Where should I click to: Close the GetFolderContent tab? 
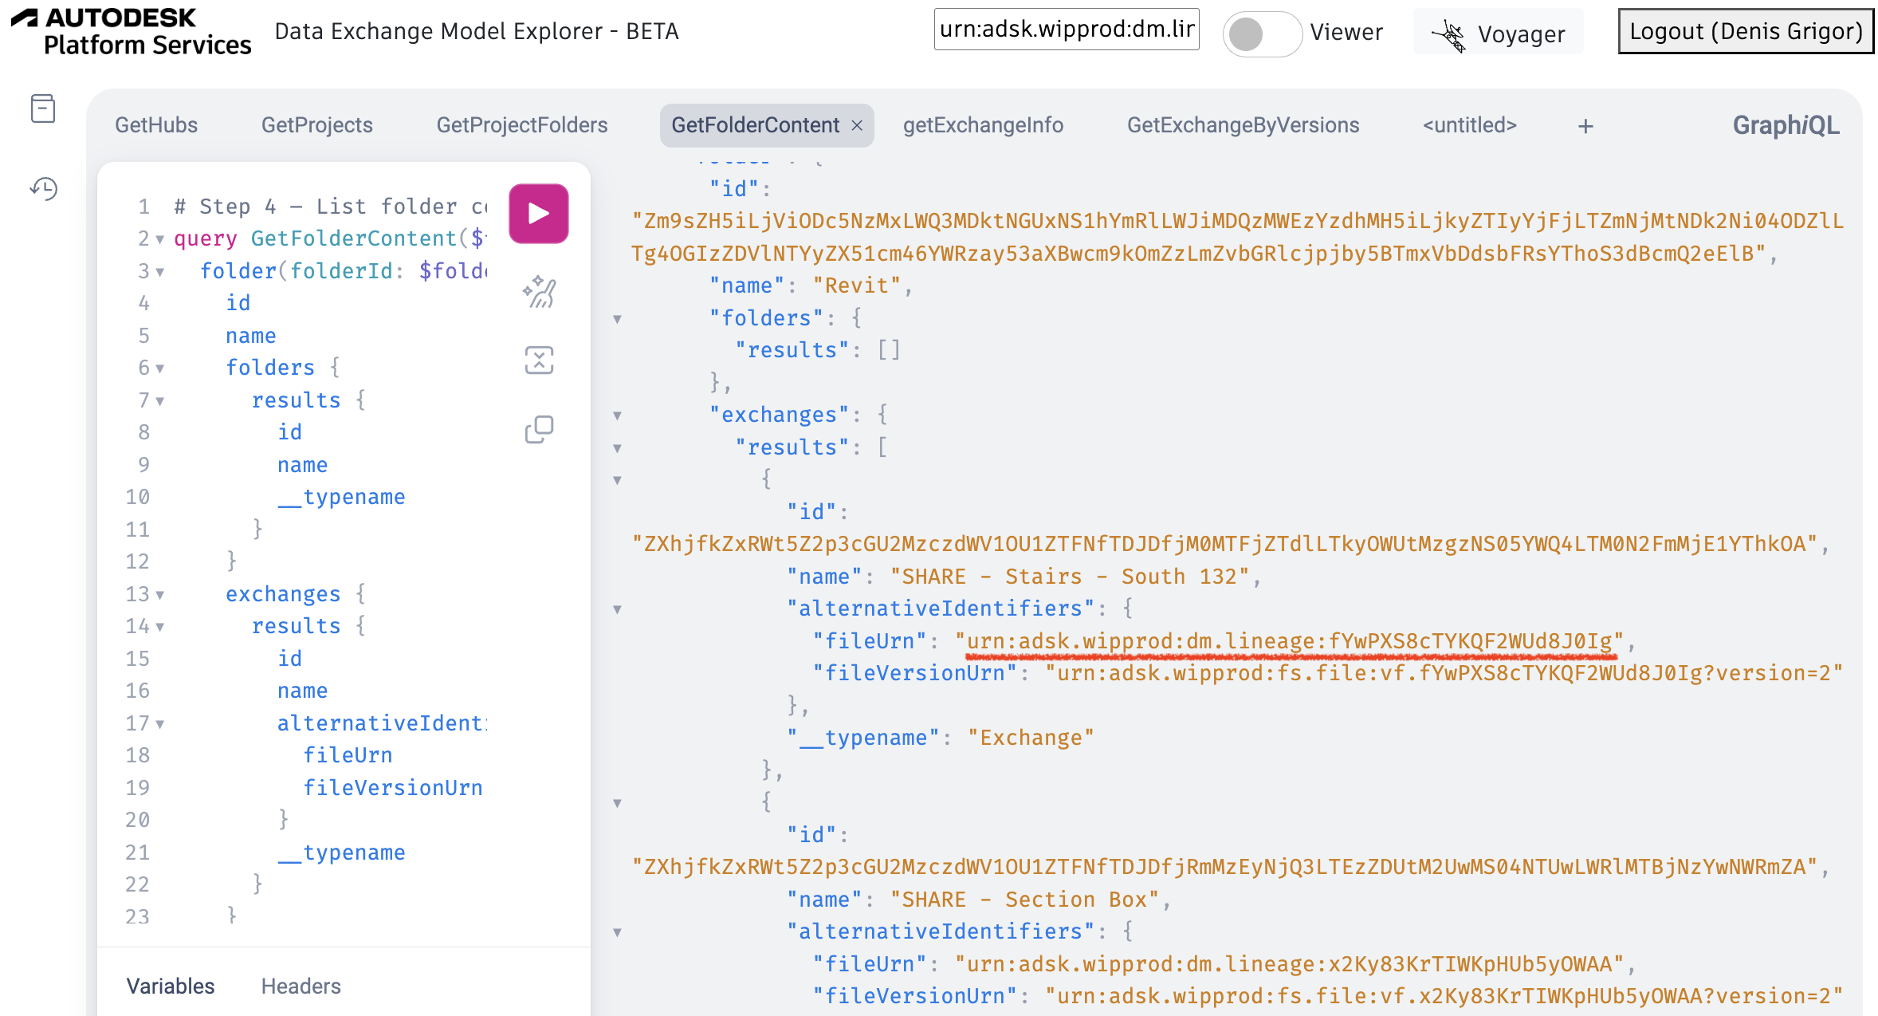pyautogui.click(x=857, y=125)
